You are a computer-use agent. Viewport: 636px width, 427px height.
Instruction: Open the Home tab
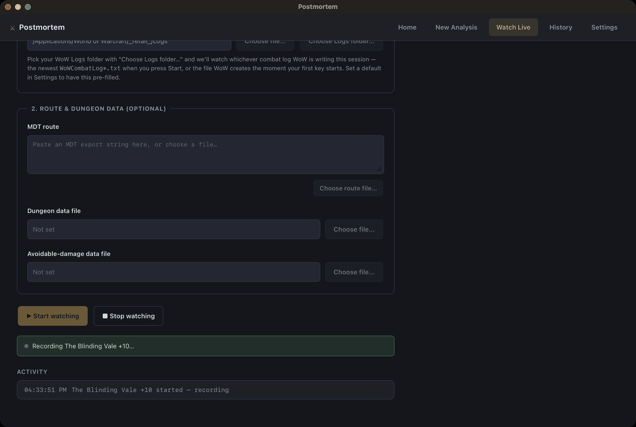pos(407,27)
